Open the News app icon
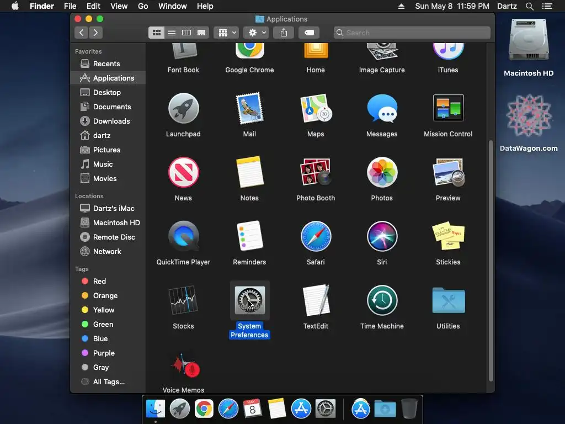This screenshot has height=424, width=565. click(183, 172)
